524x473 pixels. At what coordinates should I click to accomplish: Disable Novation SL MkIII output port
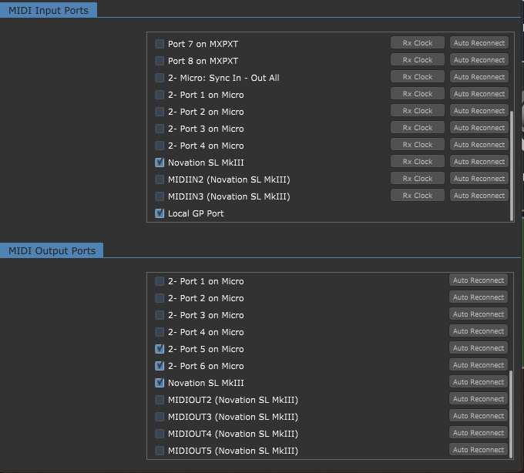(160, 383)
